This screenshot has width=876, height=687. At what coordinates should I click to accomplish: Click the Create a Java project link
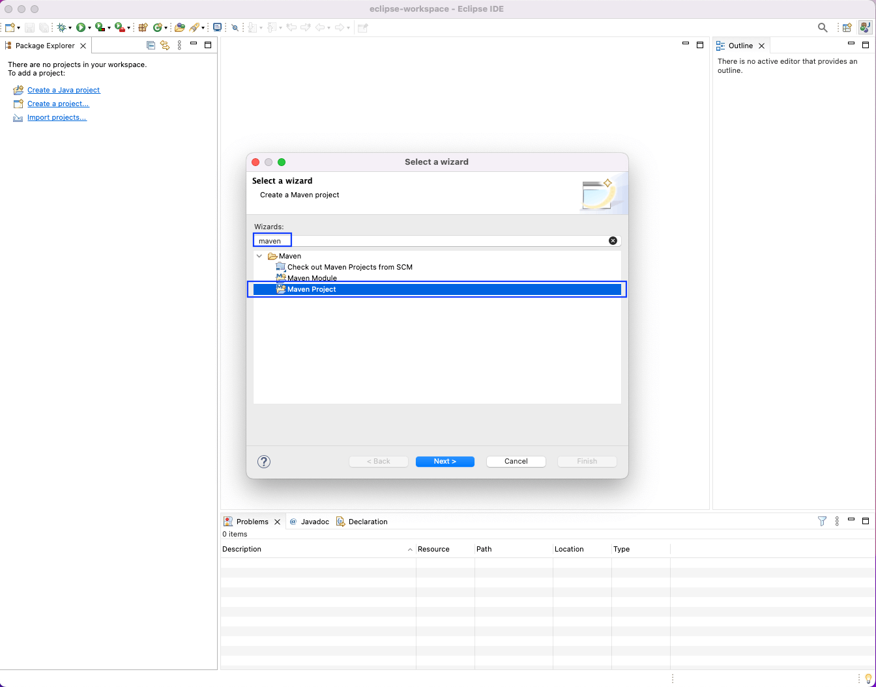click(x=63, y=90)
